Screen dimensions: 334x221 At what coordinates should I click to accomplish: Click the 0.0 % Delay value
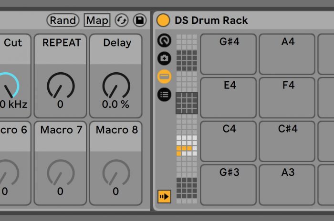[x=115, y=105]
